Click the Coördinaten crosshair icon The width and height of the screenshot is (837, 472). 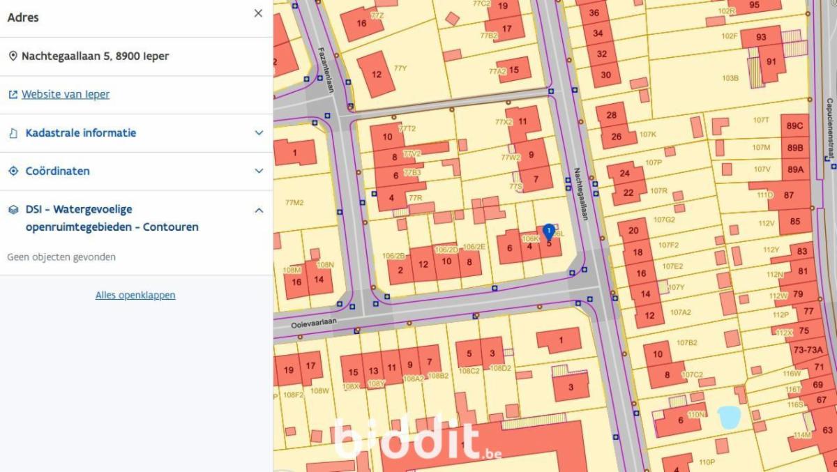point(13,172)
